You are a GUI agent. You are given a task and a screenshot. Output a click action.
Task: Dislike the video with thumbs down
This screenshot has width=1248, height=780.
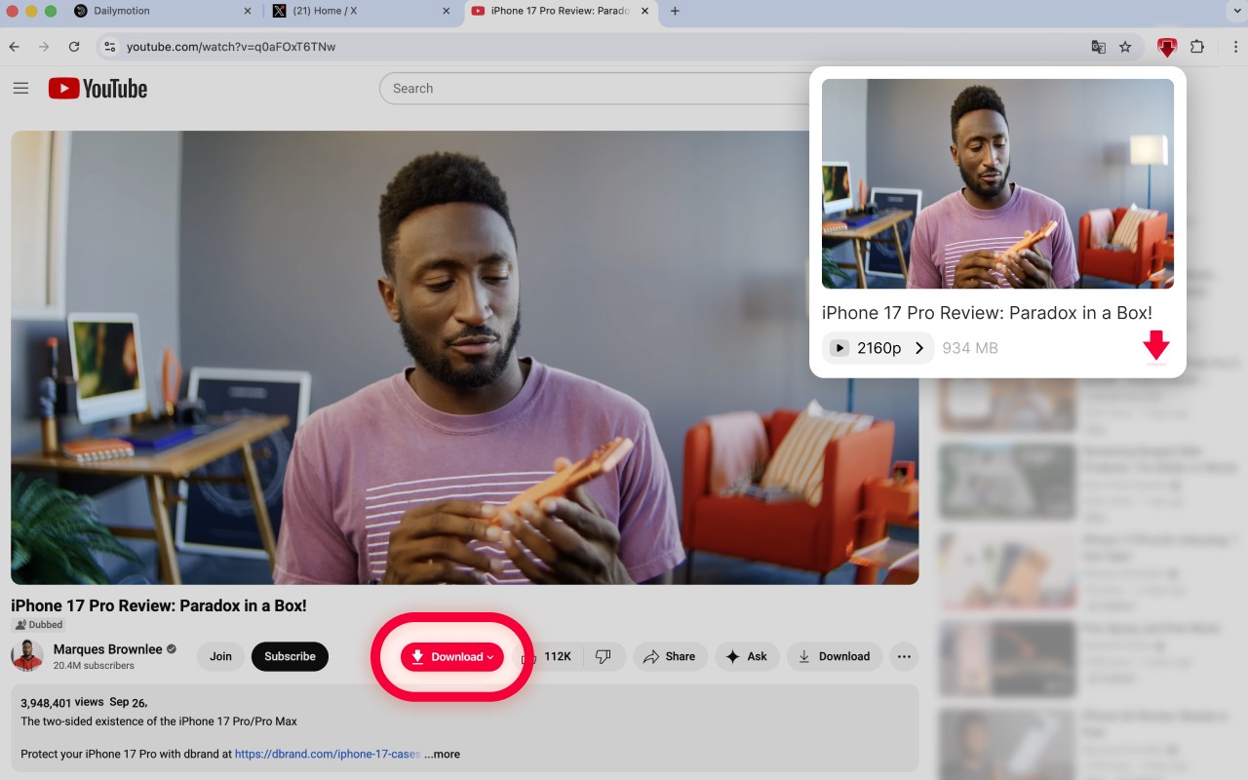(x=604, y=657)
